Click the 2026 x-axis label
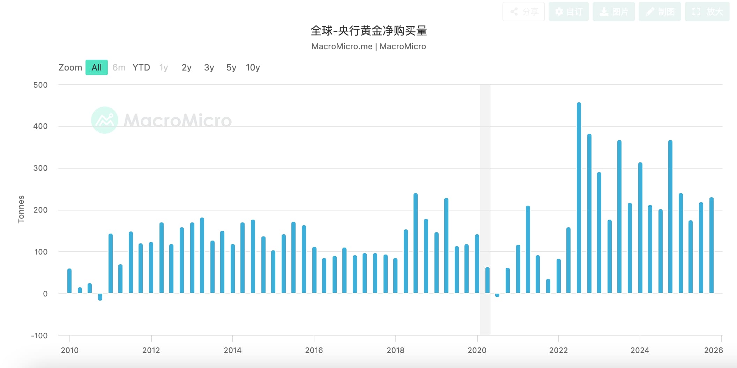 pyautogui.click(x=714, y=350)
